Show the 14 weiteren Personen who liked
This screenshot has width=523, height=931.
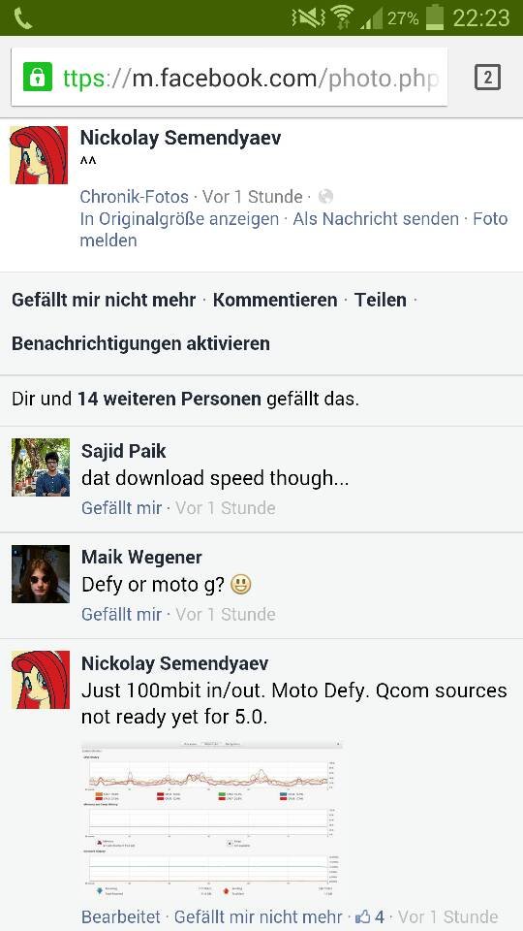(x=169, y=399)
